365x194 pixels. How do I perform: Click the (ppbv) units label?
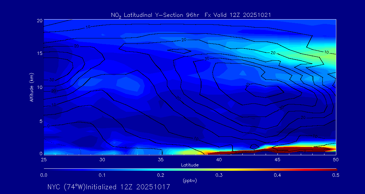click(x=190, y=181)
